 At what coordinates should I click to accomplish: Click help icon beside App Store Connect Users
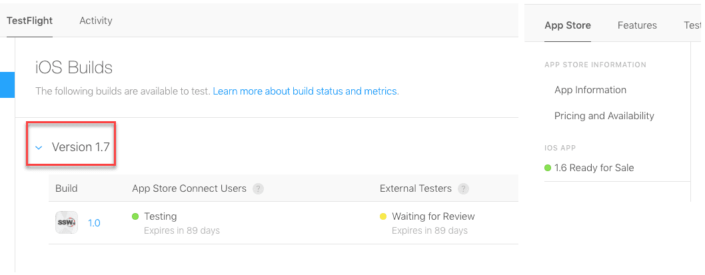[258, 188]
